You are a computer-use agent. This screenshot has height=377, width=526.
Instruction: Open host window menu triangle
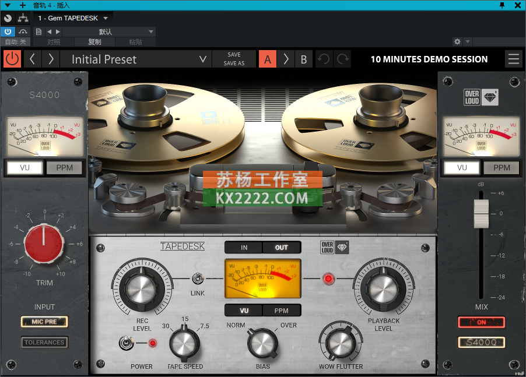[x=8, y=5]
